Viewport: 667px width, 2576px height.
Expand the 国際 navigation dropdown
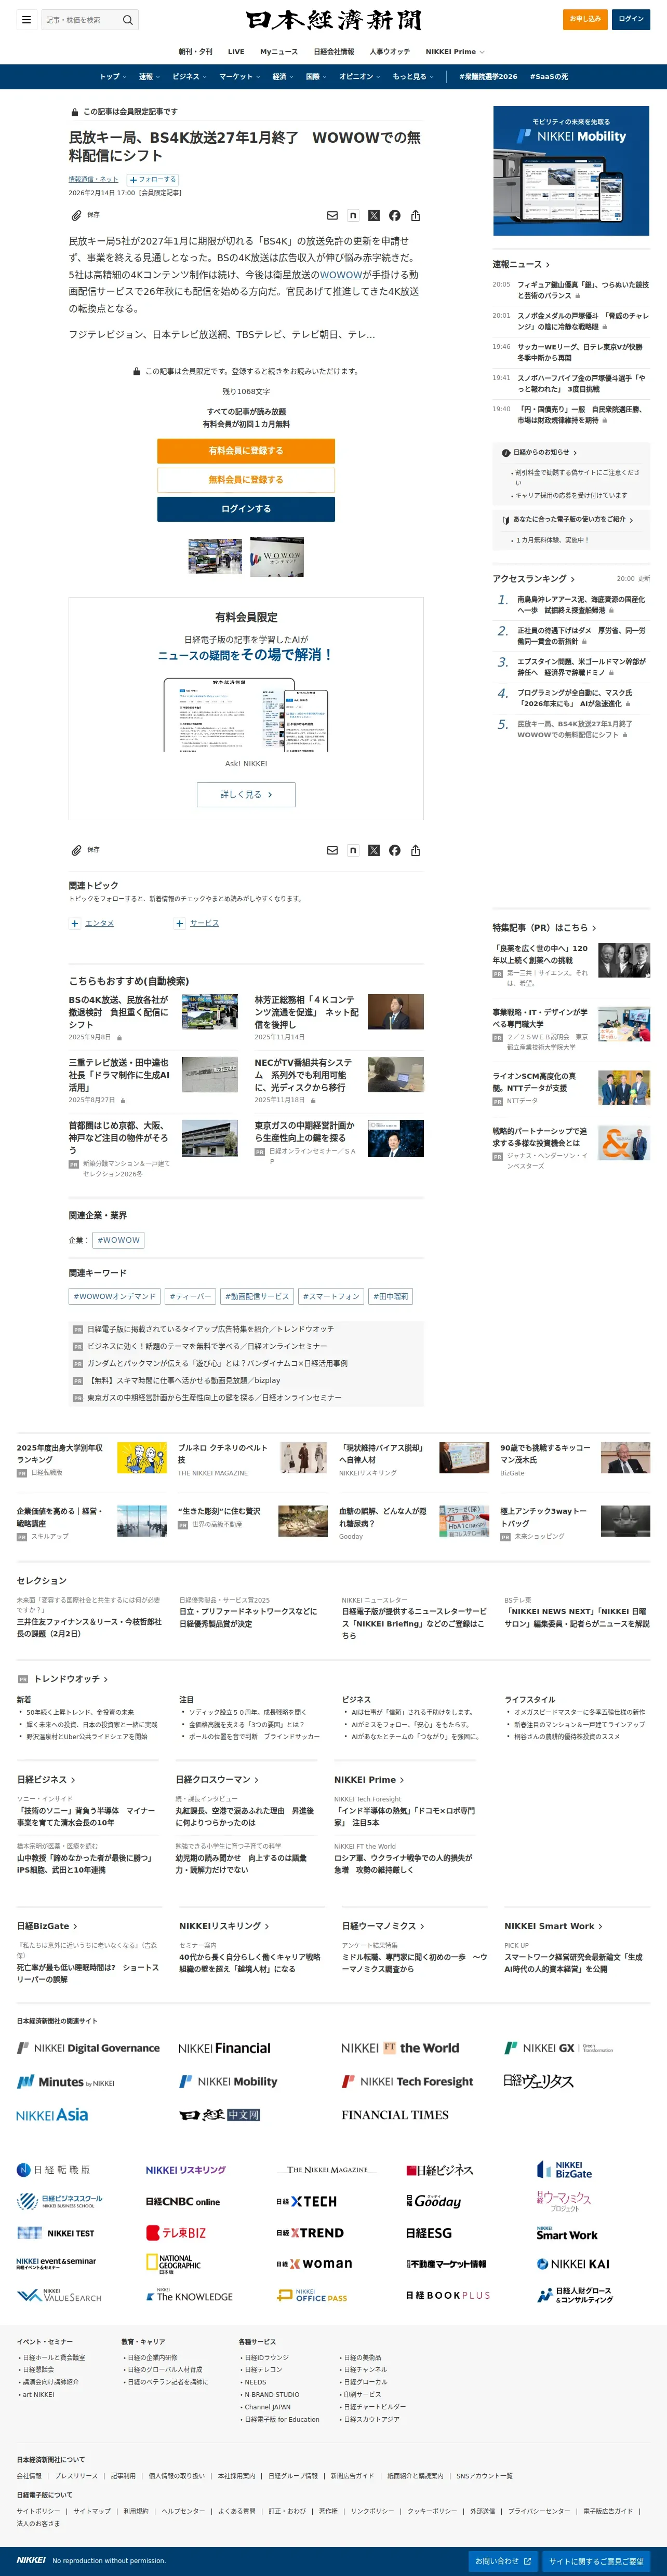316,77
